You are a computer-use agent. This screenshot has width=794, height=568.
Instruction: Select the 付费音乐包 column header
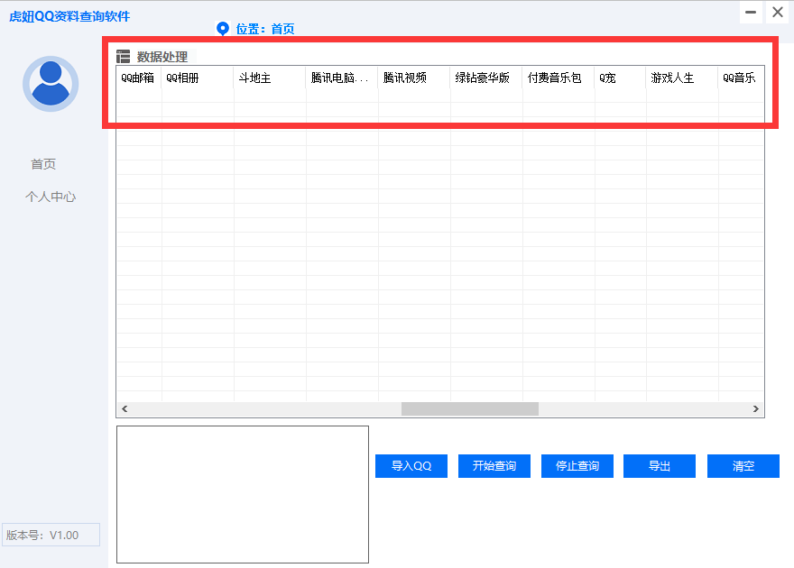coord(559,78)
